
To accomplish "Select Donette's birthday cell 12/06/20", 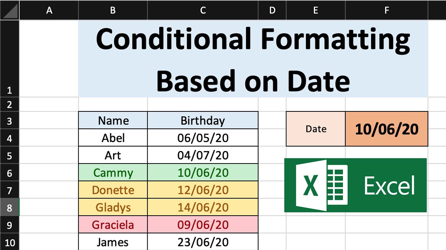I will 202,190.
